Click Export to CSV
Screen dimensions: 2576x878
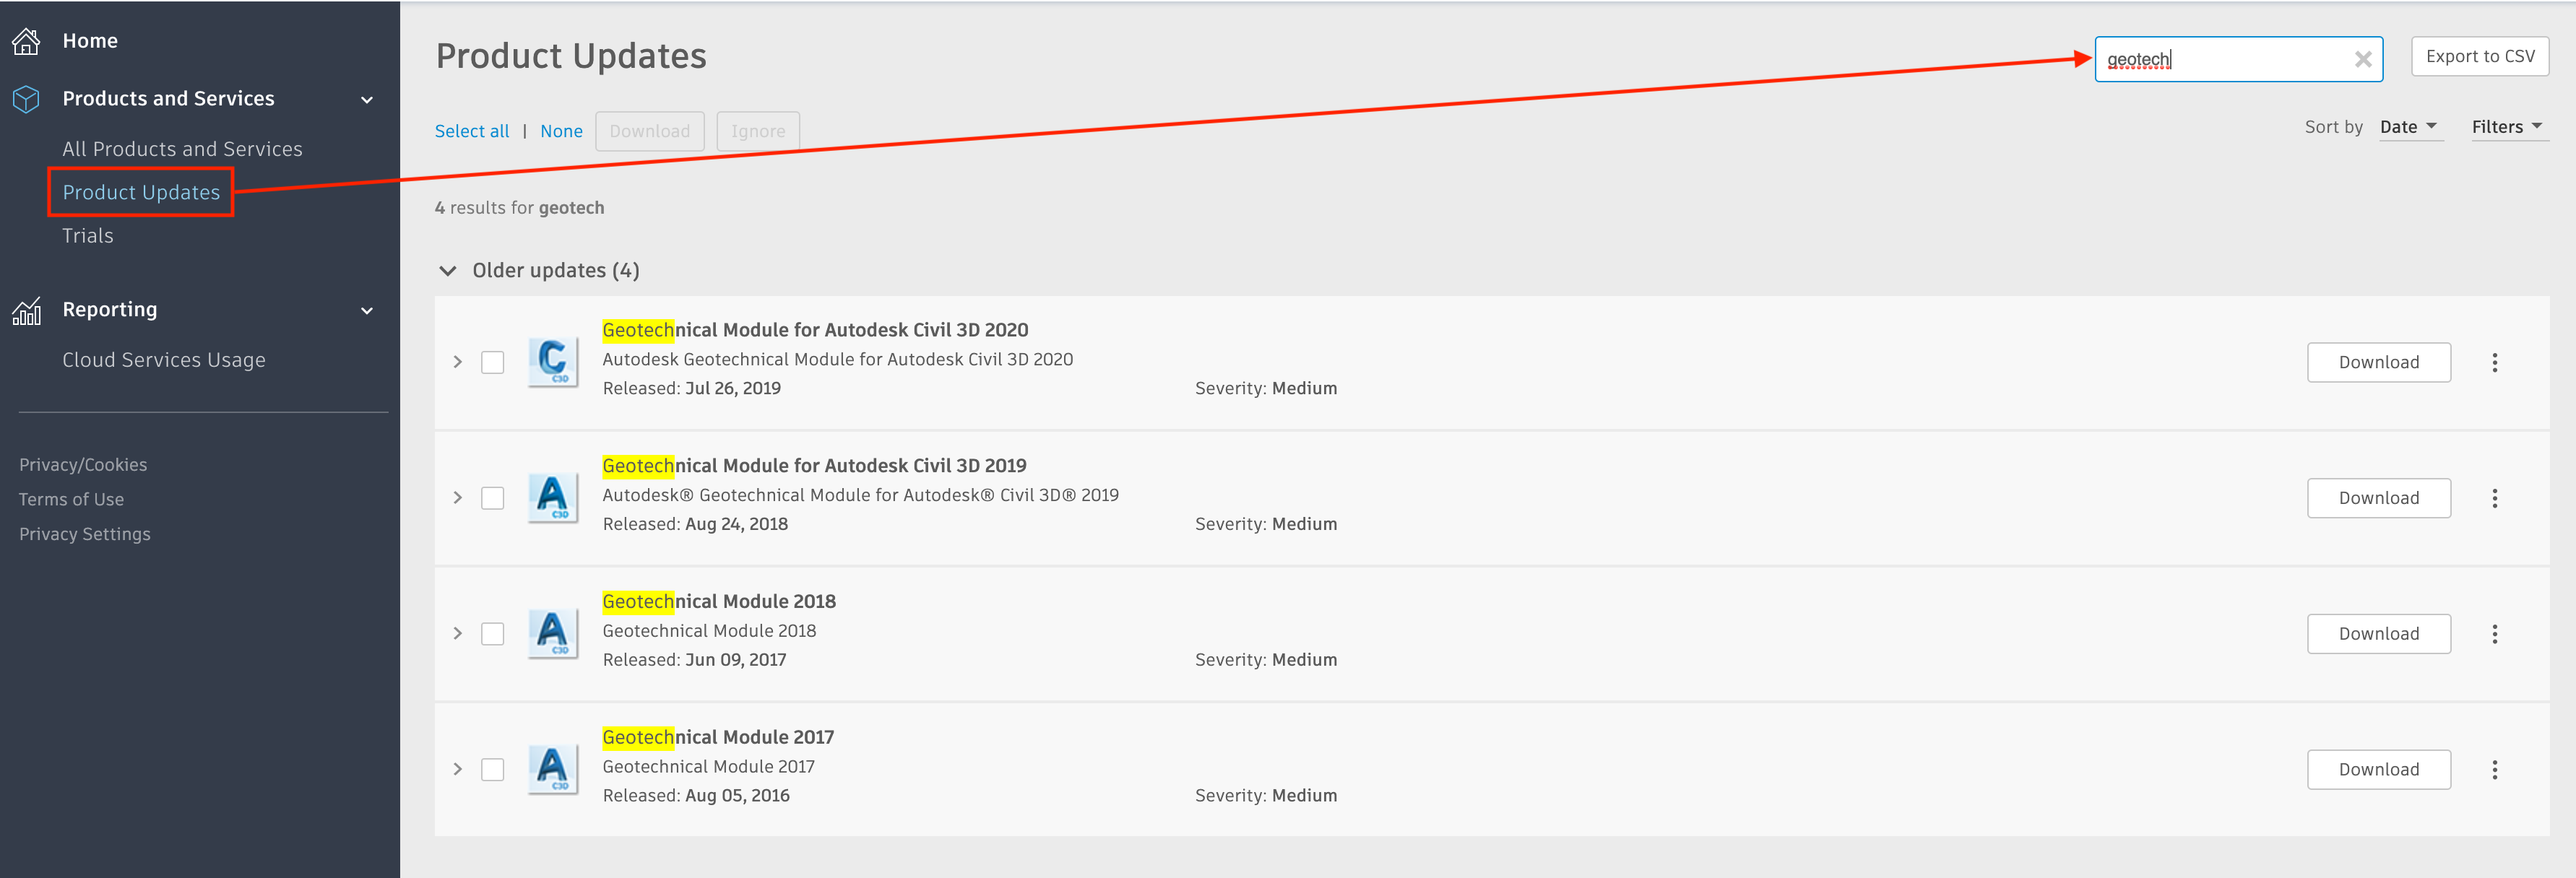[x=2480, y=56]
